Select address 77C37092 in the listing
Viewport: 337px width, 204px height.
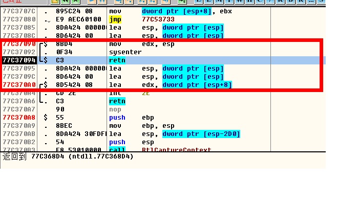pos(19,52)
